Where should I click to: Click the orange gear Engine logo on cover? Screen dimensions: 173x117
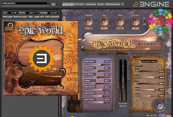pos(41,59)
